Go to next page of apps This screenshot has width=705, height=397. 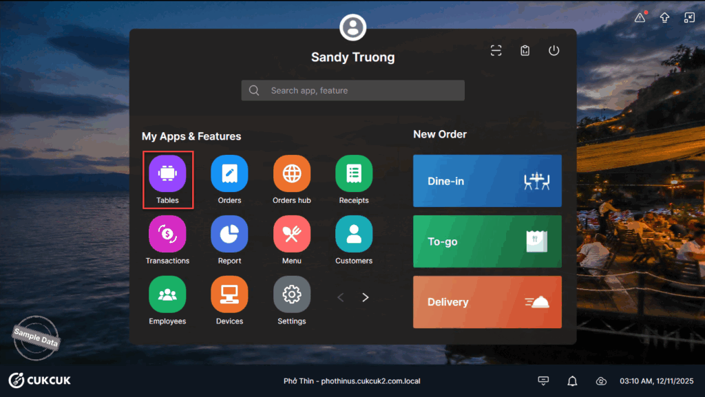pos(366,297)
